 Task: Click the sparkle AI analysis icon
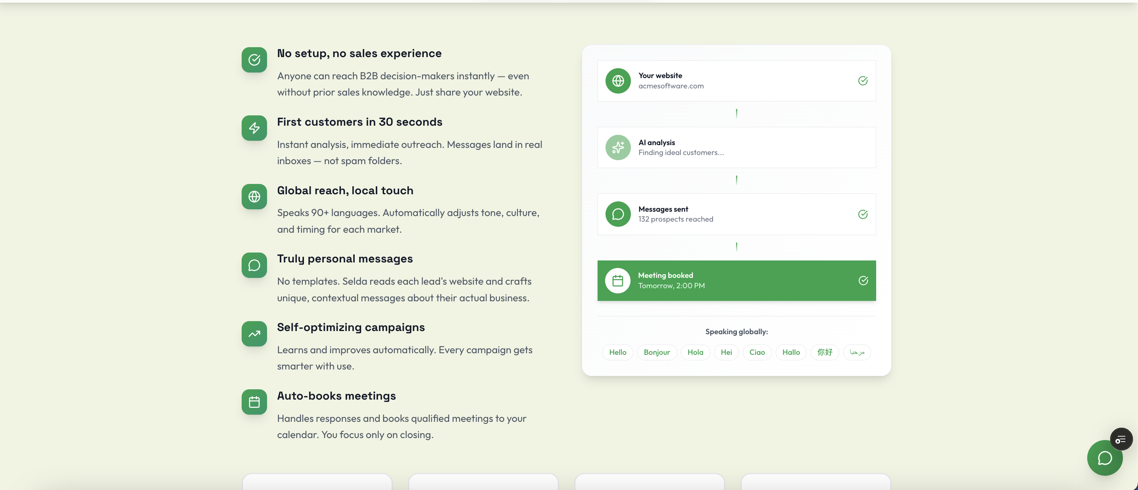pyautogui.click(x=617, y=147)
